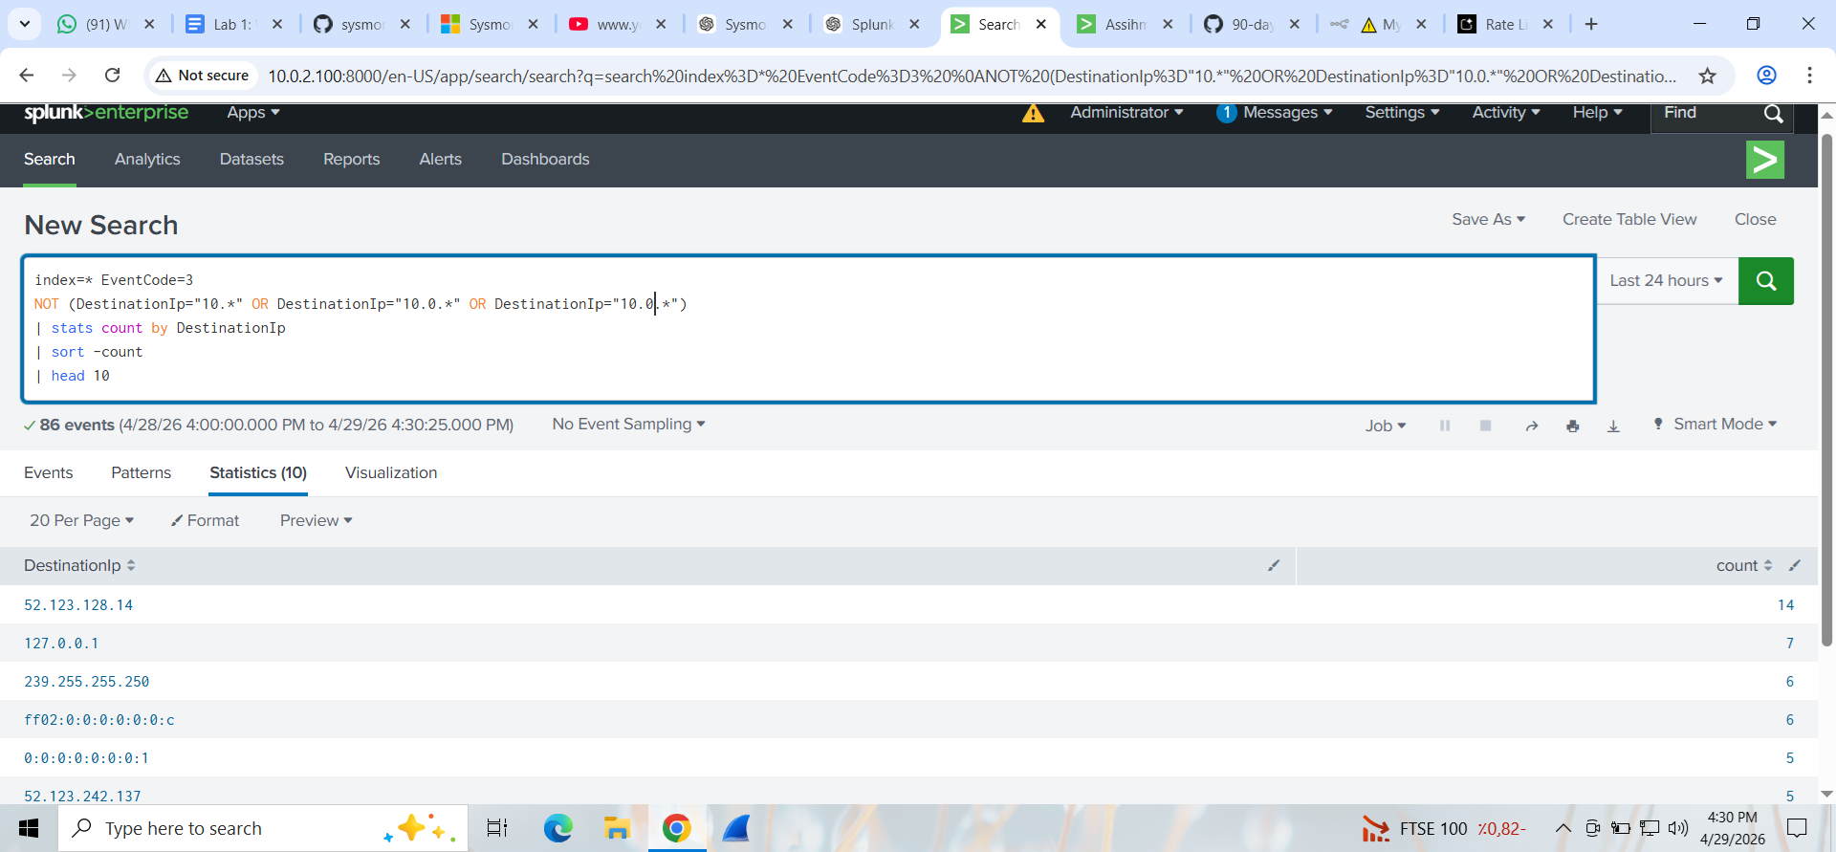
Task: Open the Dashboards nav item
Action: click(545, 160)
